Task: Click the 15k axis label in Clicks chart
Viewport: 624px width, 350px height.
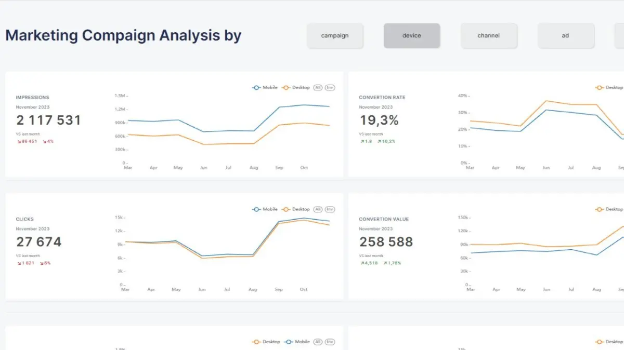Action: 119,218
